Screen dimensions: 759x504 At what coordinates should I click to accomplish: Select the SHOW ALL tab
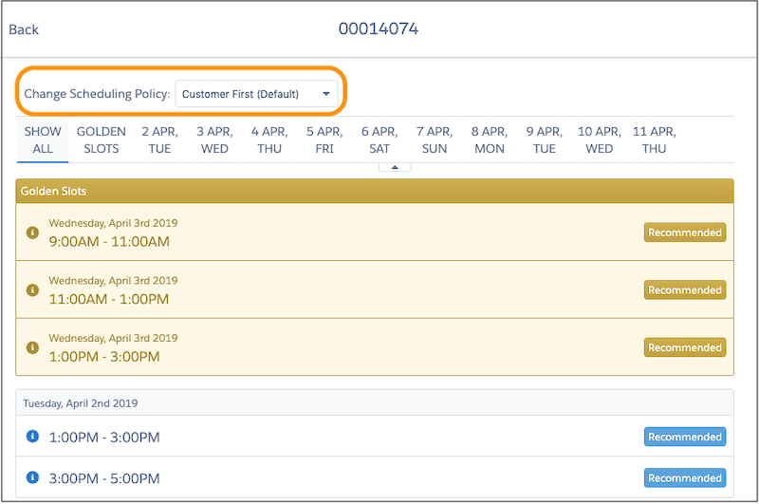tap(43, 140)
